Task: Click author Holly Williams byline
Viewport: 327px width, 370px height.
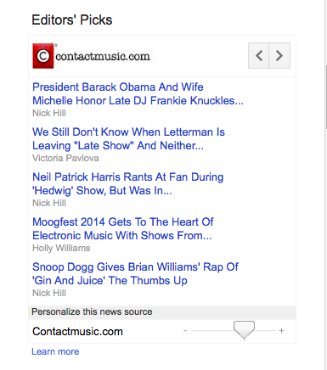Action: point(61,248)
